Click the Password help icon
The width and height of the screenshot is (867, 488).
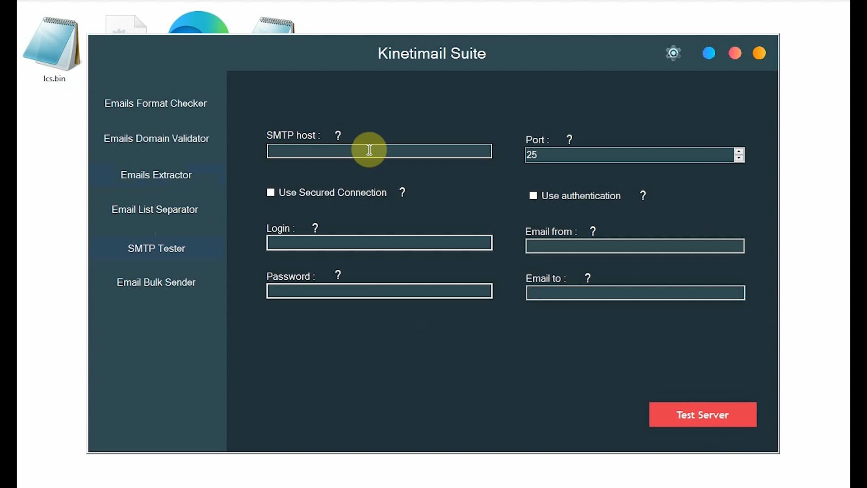[338, 274]
